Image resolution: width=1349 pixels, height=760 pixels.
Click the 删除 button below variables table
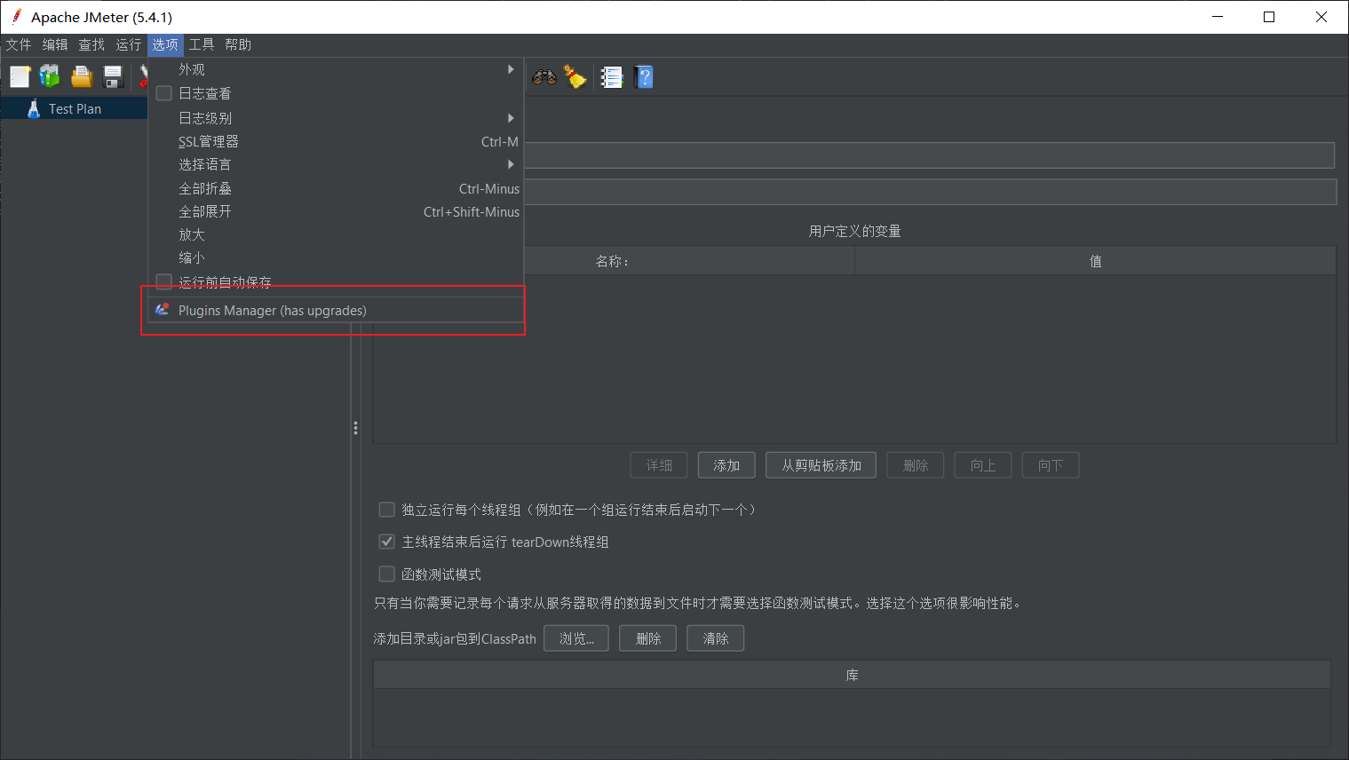[x=916, y=465]
